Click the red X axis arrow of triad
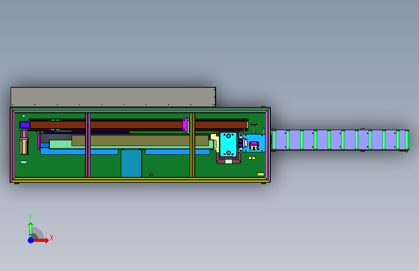Viewport: 419px width, 271px height. 42,240
